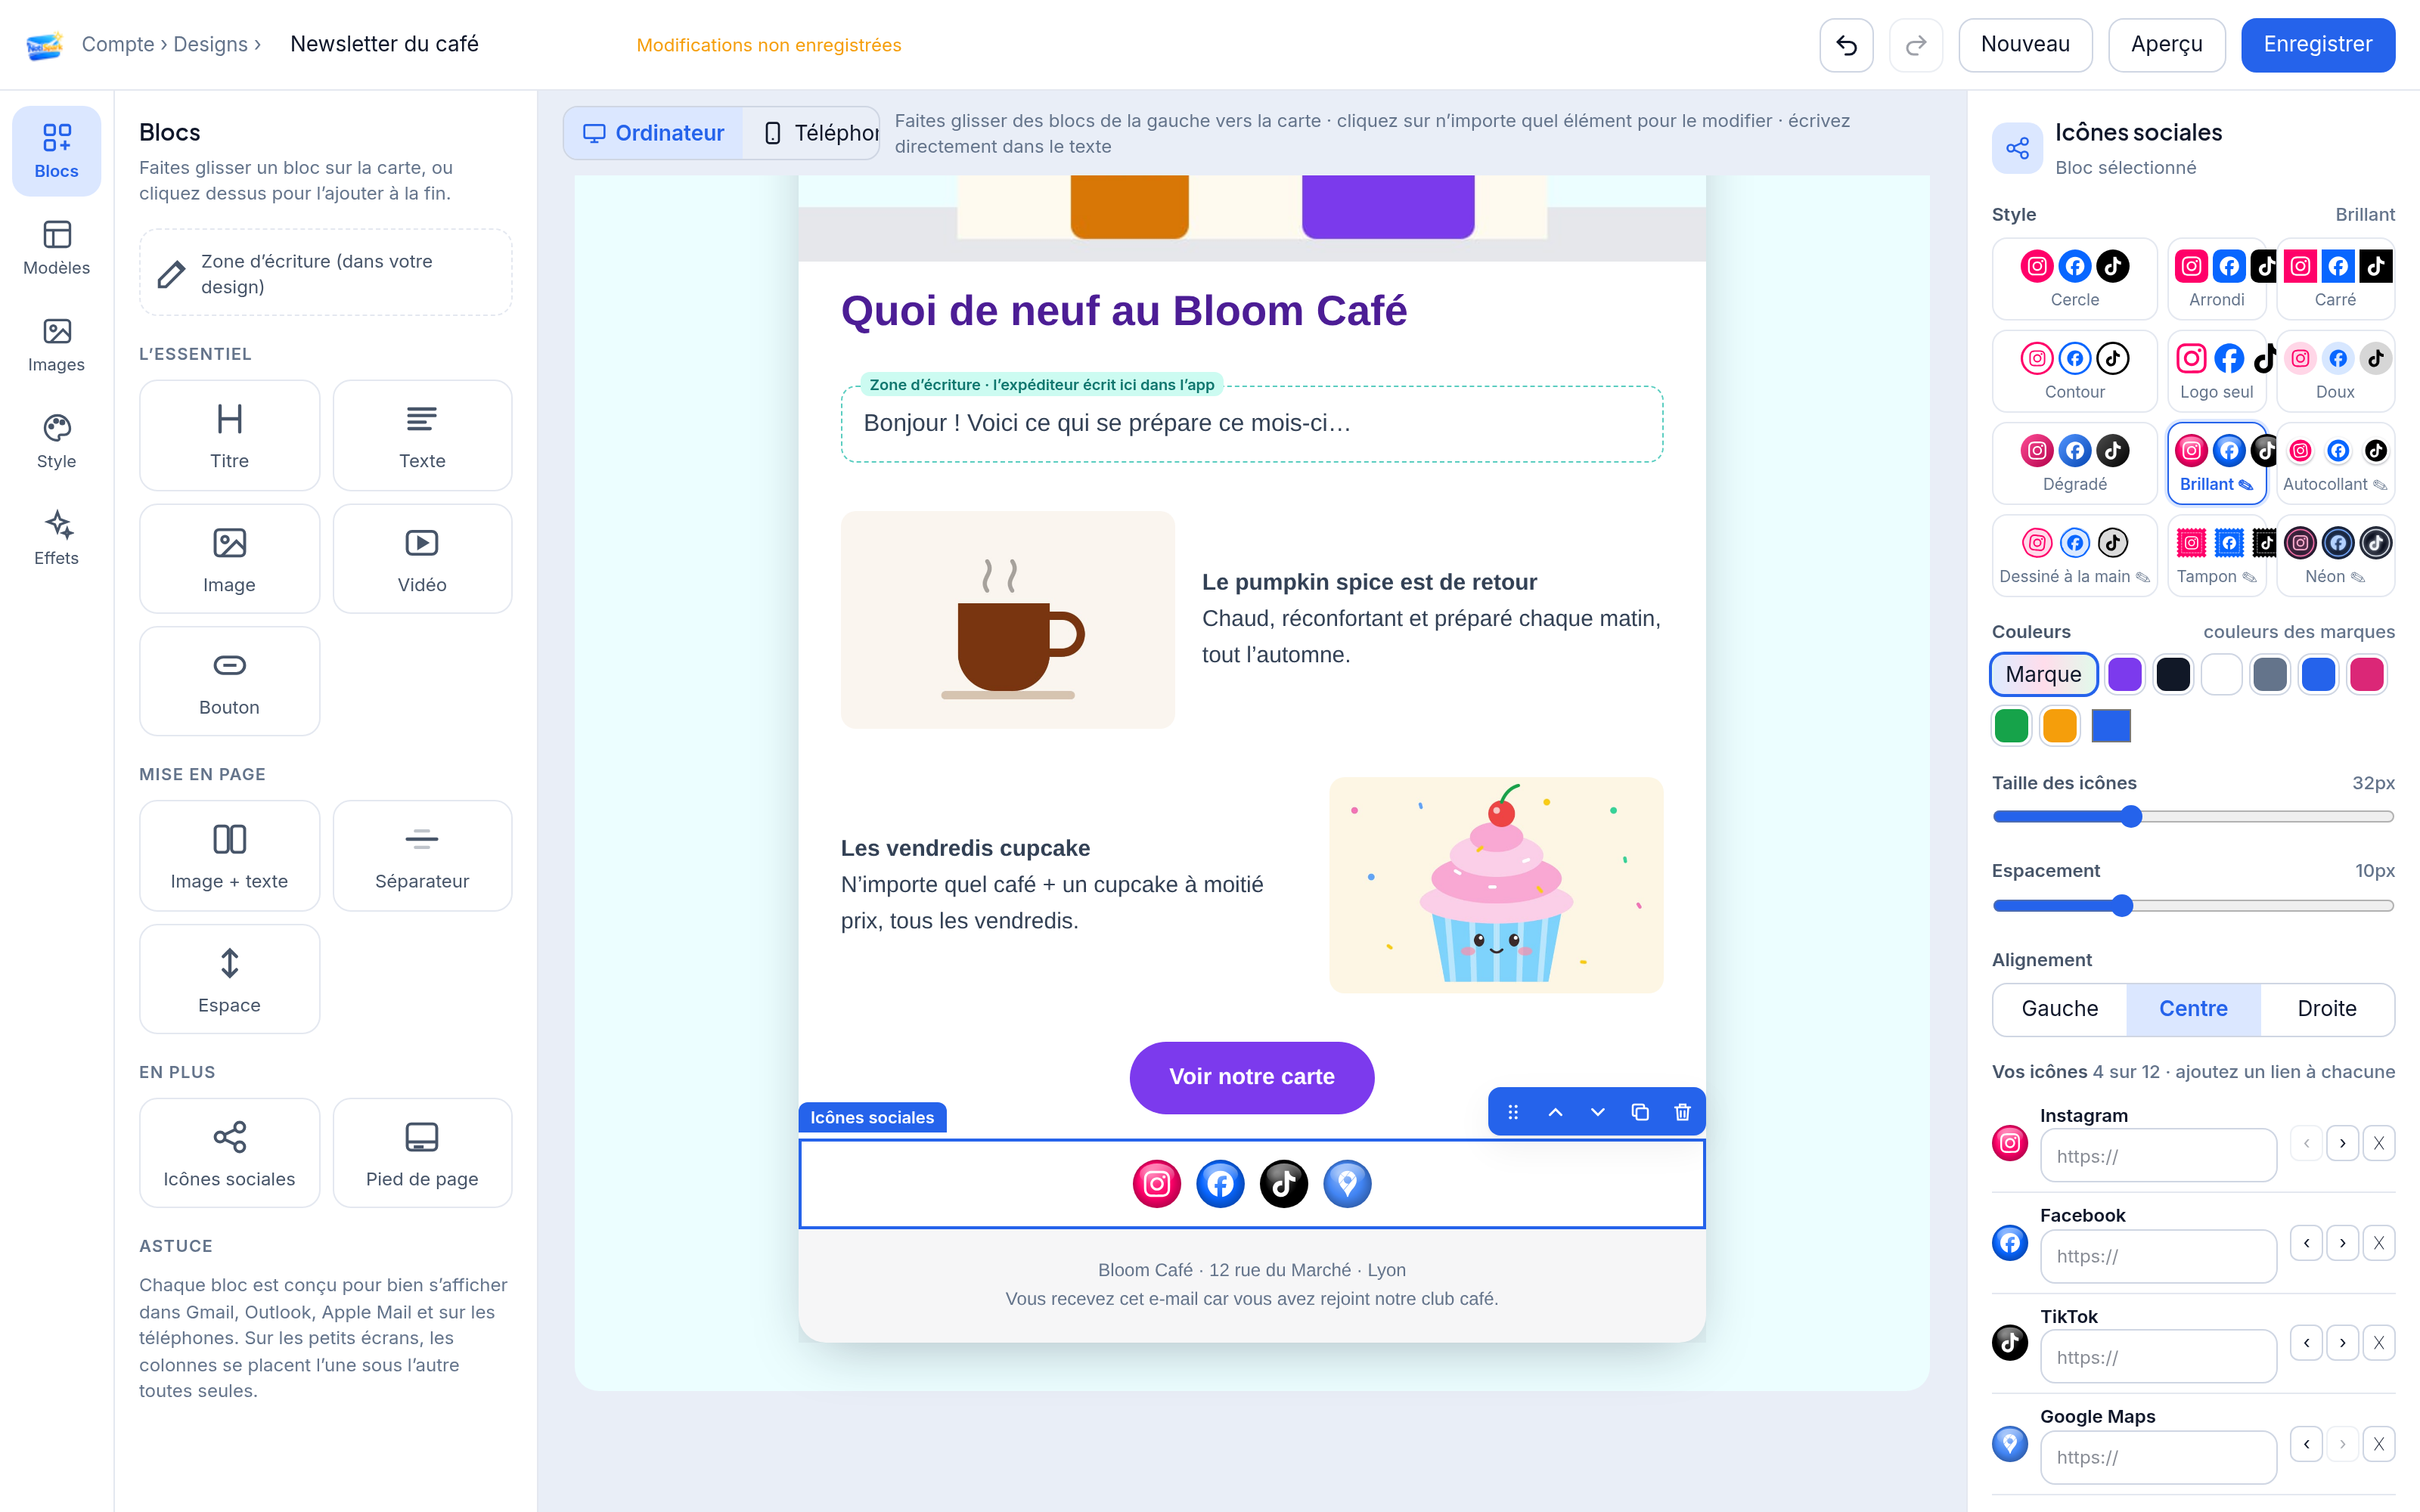Switch to Téléphone preview tab

coord(811,133)
